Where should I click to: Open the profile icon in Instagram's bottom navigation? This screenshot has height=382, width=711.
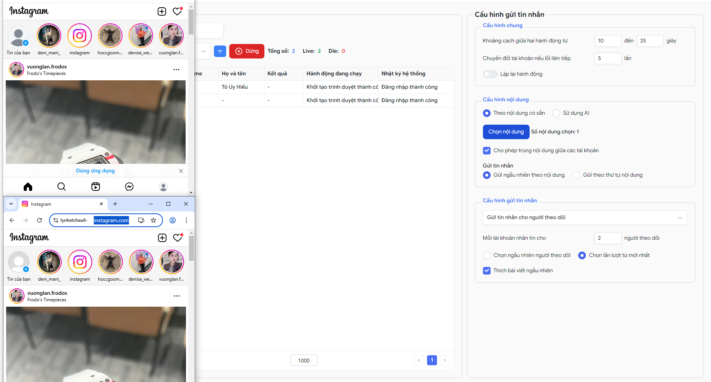pos(163,187)
